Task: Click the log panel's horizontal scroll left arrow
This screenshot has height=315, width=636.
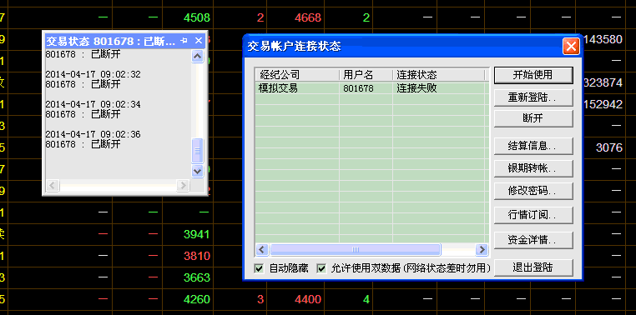Action: coord(53,186)
